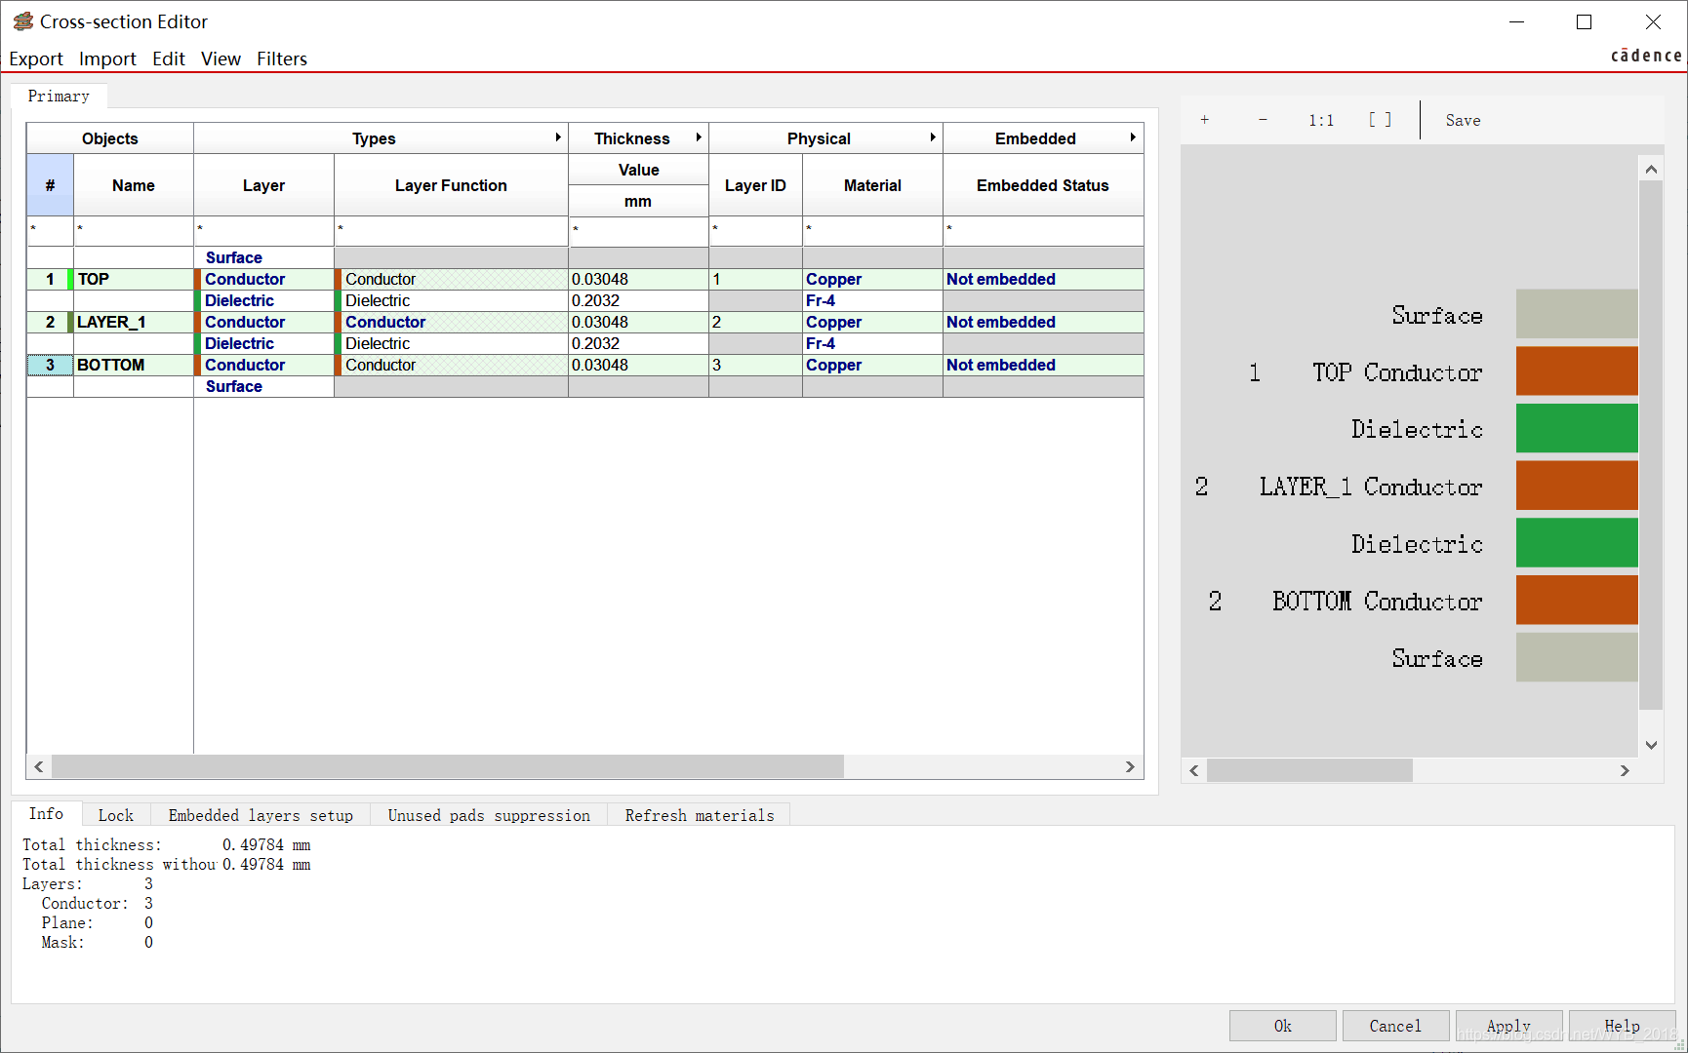The image size is (1688, 1053).
Task: Open the Unused pads suppression tab
Action: click(489, 815)
